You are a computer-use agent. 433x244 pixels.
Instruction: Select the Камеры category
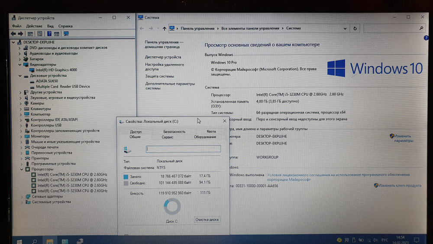click(37, 103)
